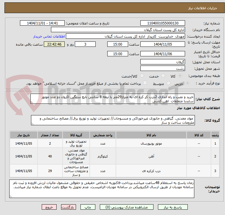Click the گروه کالا textarea
This screenshot has height=215, width=225.
point(113,120)
